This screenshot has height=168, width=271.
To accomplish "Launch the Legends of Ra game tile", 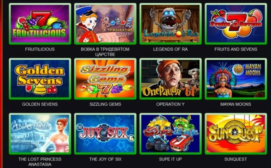I will 171,24.
